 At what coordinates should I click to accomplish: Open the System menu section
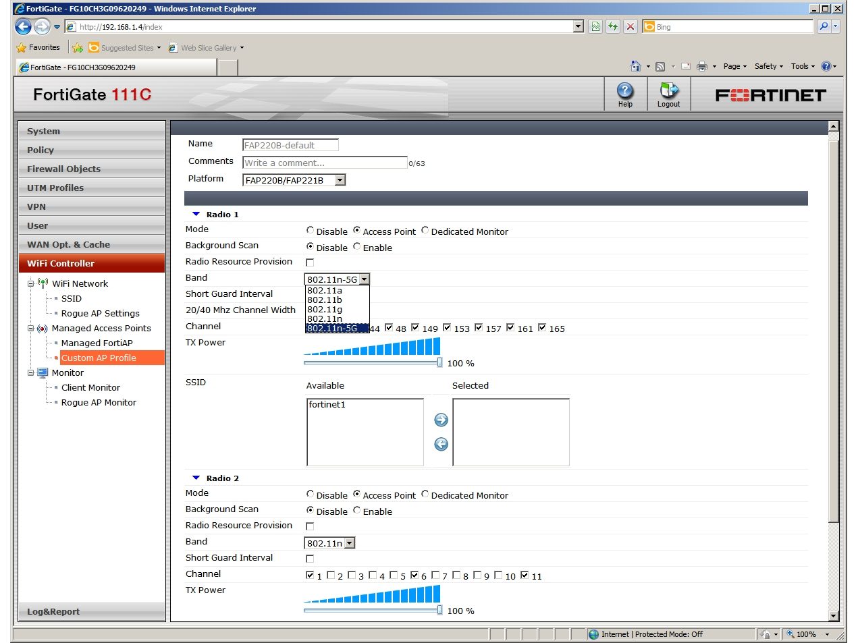[92, 131]
